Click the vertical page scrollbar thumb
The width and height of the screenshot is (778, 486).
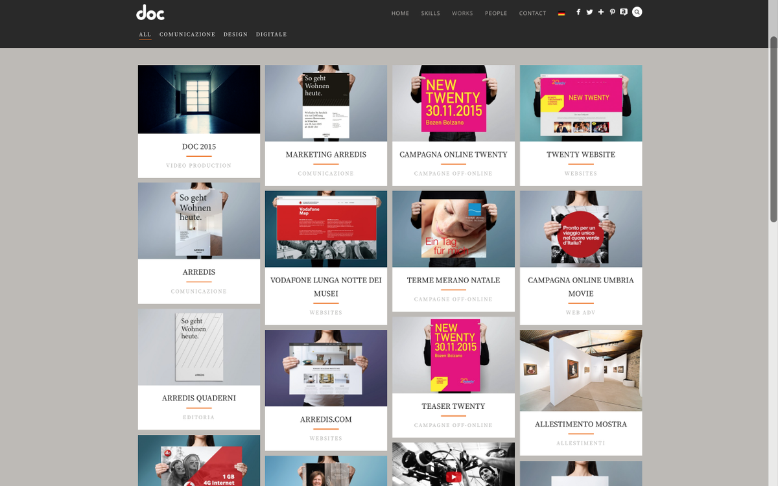773,130
